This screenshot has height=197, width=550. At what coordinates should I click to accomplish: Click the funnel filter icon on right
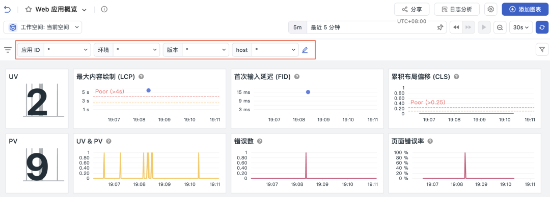542,50
